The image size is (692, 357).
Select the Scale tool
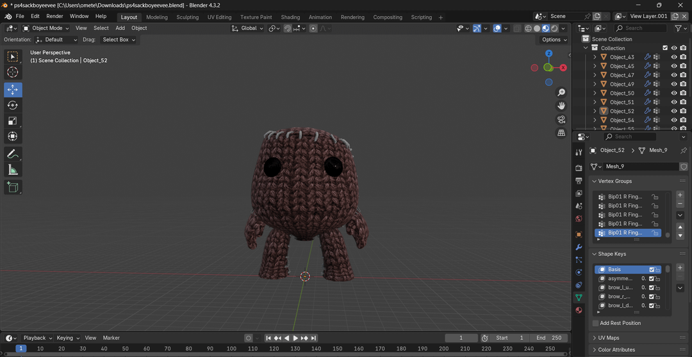pos(13,120)
